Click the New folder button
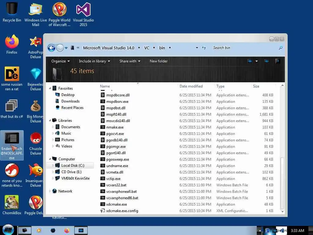313x235 pixels. [x=159, y=61]
